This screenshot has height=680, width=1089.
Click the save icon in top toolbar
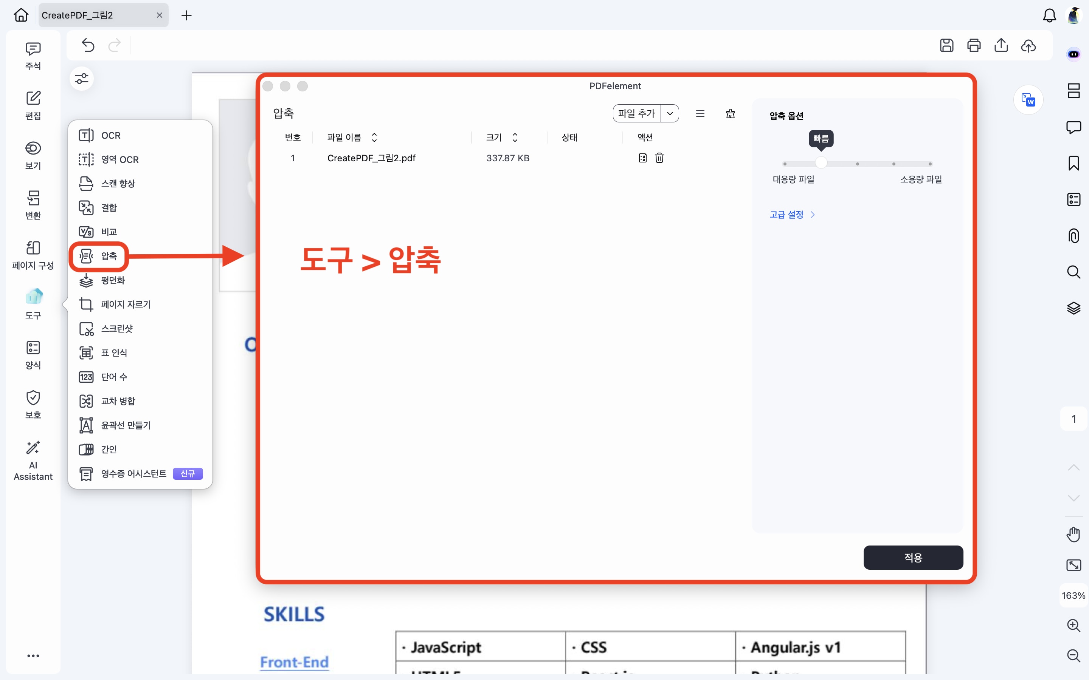pyautogui.click(x=946, y=45)
